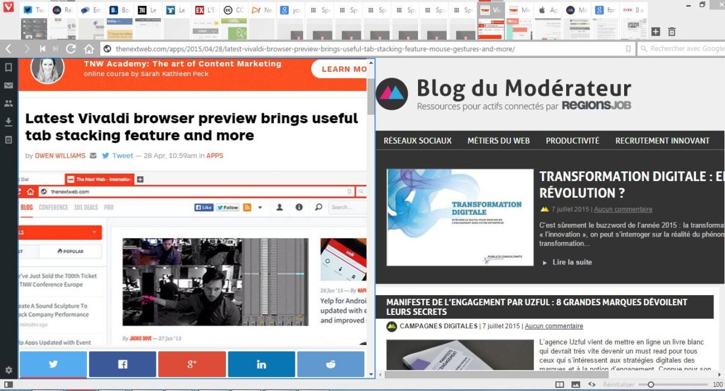Open the APPS category link
Image resolution: width=725 pixels, height=391 pixels.
pos(214,156)
